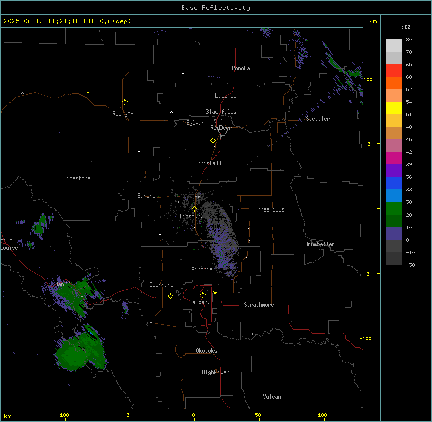Pick the magenta 39-42 dBZ legend swatch

click(394, 158)
